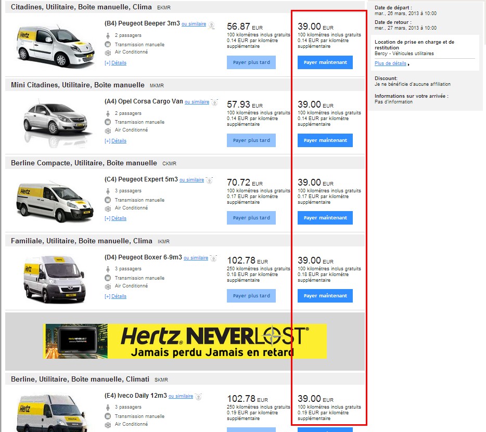Viewport: 486px width, 432px height.
Task: Click the SKMR vehicle class code
Action: (161, 380)
